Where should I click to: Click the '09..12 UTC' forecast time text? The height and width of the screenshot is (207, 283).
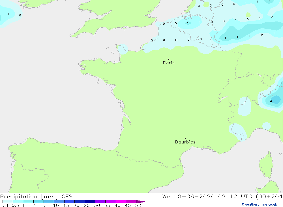point(235,197)
